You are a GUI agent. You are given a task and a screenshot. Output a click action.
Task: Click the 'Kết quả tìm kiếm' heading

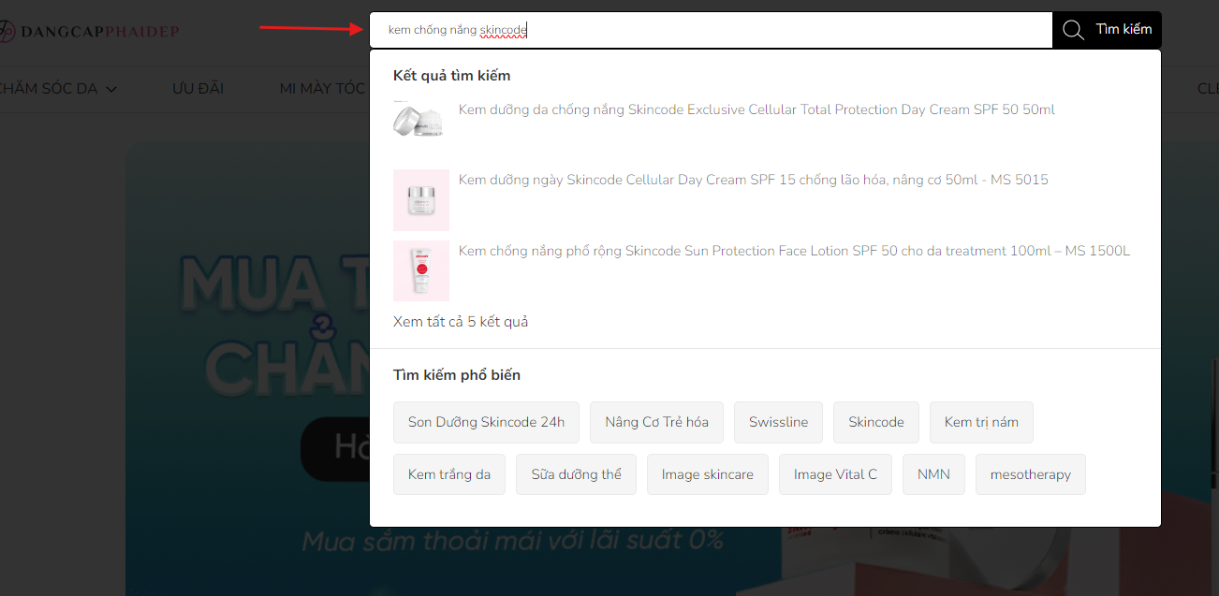click(452, 76)
